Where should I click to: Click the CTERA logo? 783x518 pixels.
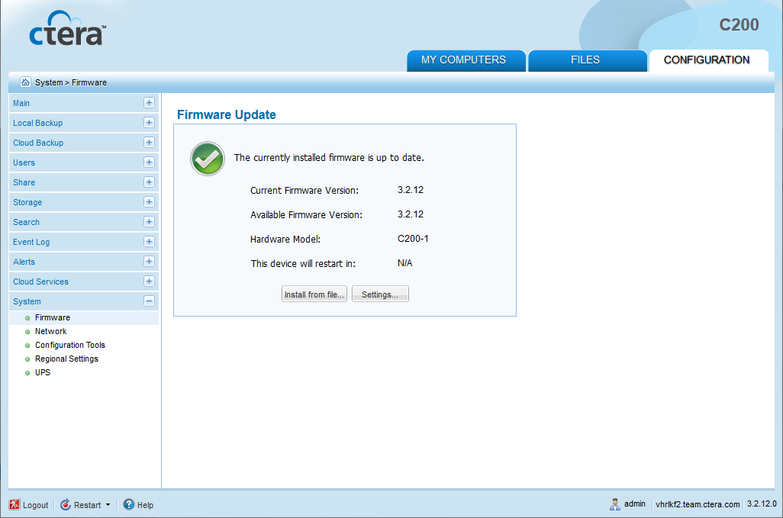coord(67,28)
